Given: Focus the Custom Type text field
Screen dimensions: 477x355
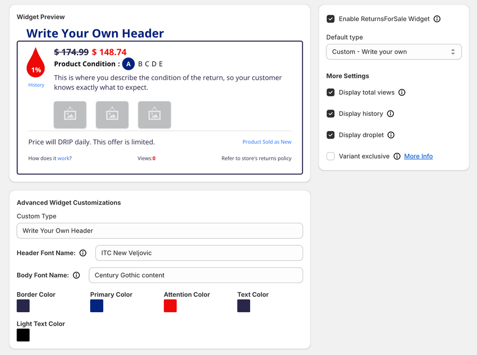Looking at the screenshot, I should [160, 231].
